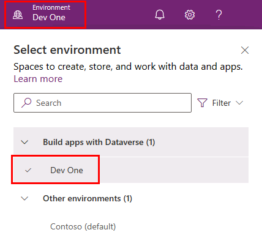The height and width of the screenshot is (238, 262).
Task: Click the environment globe icon
Action: 18,15
